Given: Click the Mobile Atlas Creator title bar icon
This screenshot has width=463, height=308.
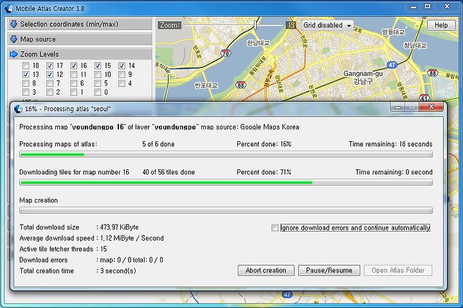Looking at the screenshot, I should coord(9,8).
